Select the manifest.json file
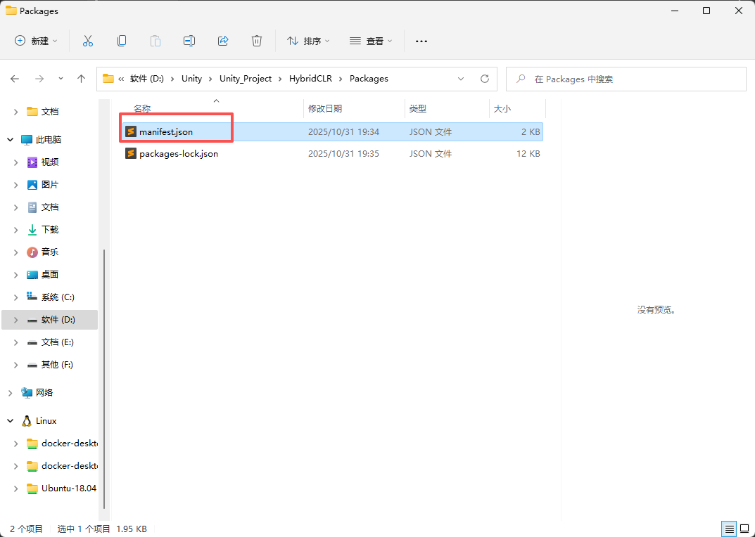This screenshot has height=537, width=755. tap(332, 131)
